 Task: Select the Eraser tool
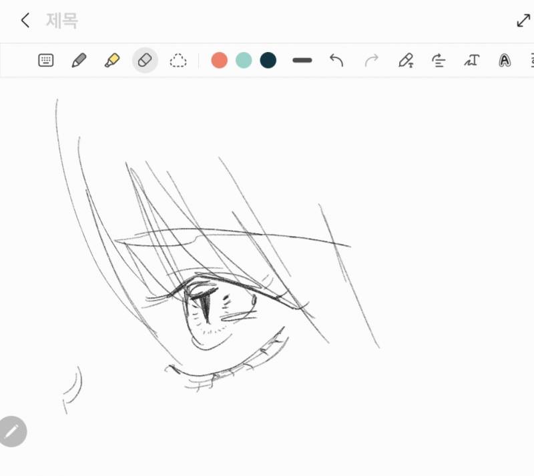tap(145, 60)
